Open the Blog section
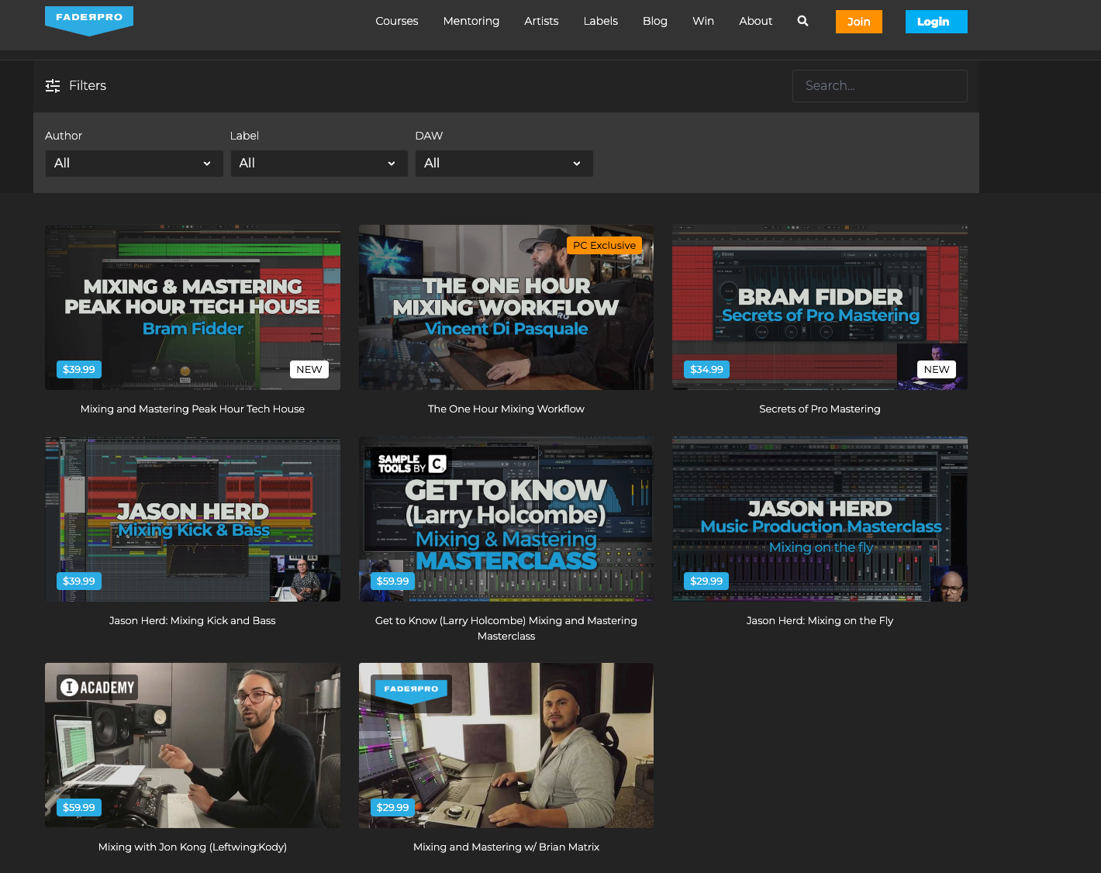 point(655,21)
